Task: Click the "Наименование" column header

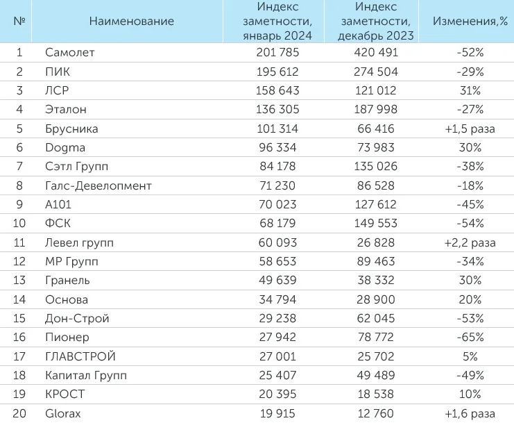Action: click(131, 21)
